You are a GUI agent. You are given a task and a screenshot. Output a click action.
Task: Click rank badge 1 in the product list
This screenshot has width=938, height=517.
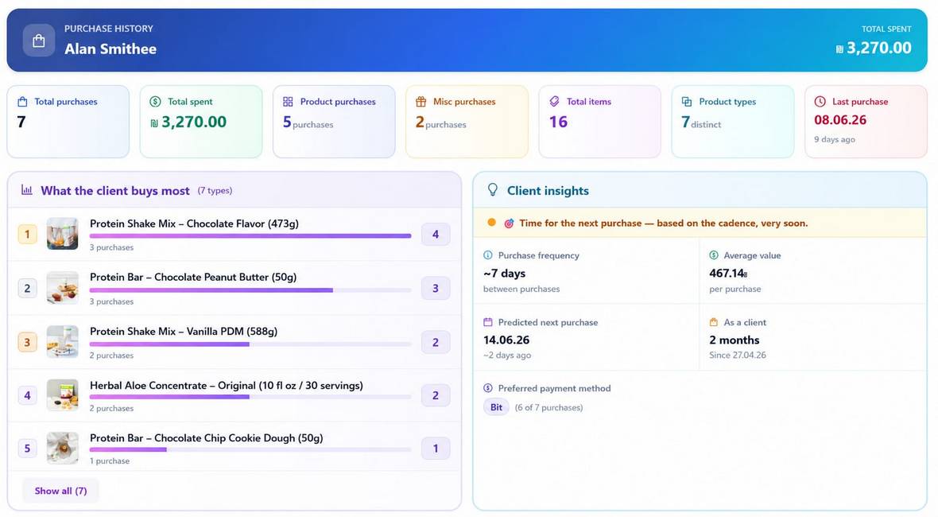coord(27,234)
